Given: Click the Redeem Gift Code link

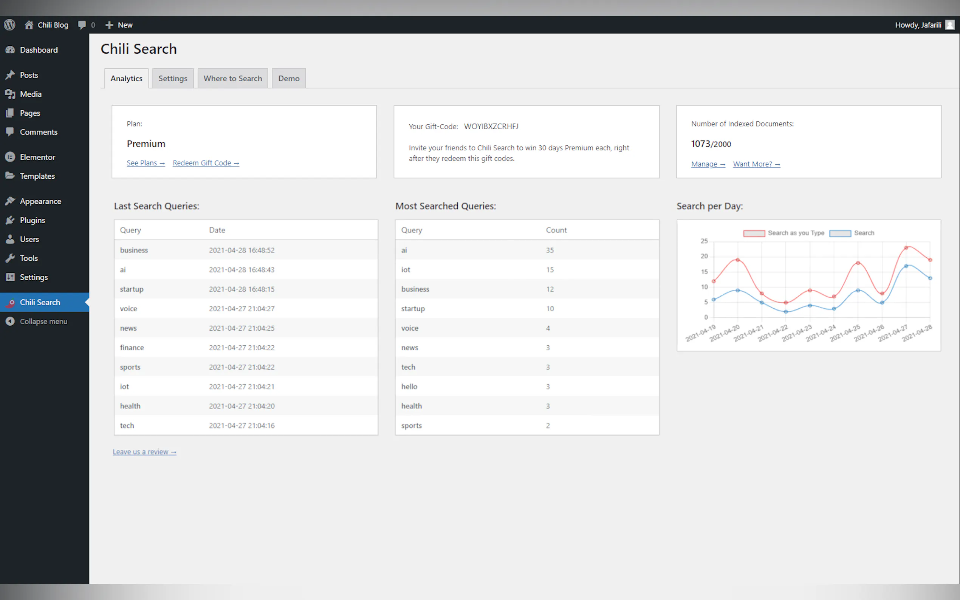Looking at the screenshot, I should tap(206, 163).
